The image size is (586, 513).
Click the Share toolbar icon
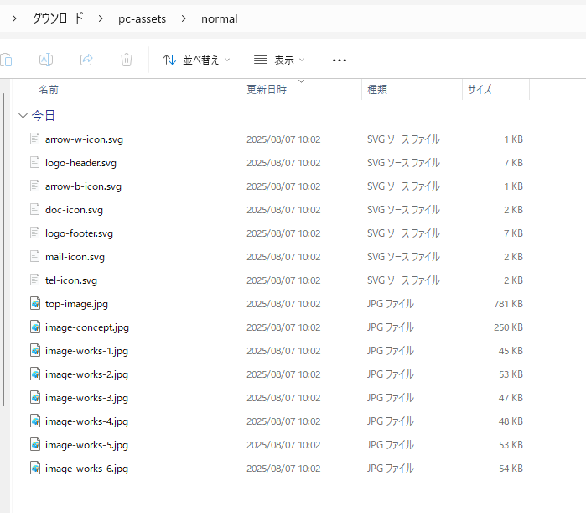(86, 60)
